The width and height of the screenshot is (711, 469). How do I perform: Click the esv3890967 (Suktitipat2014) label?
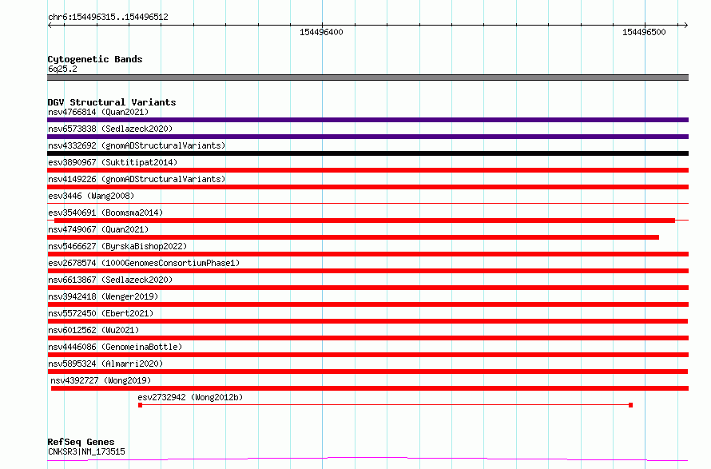[113, 162]
